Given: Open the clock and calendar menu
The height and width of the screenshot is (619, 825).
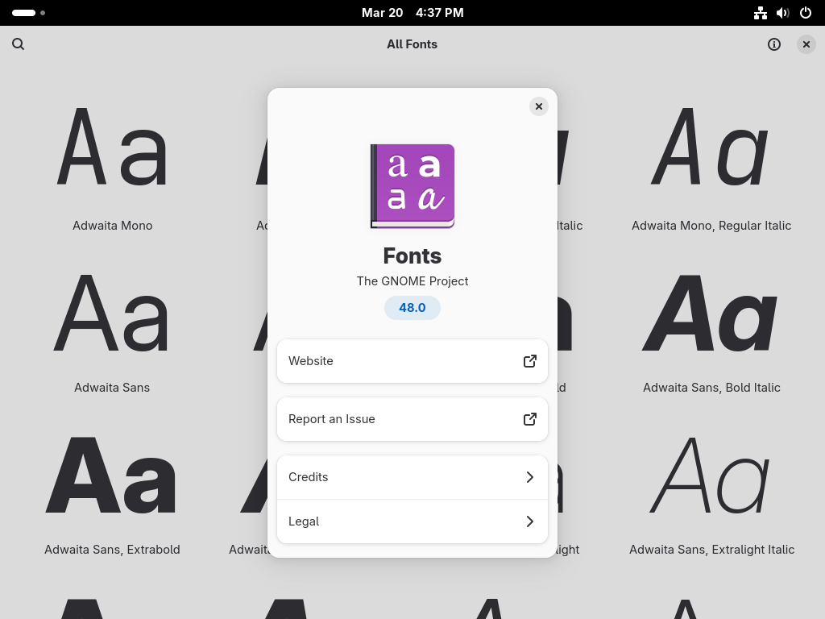Looking at the screenshot, I should 412,13.
